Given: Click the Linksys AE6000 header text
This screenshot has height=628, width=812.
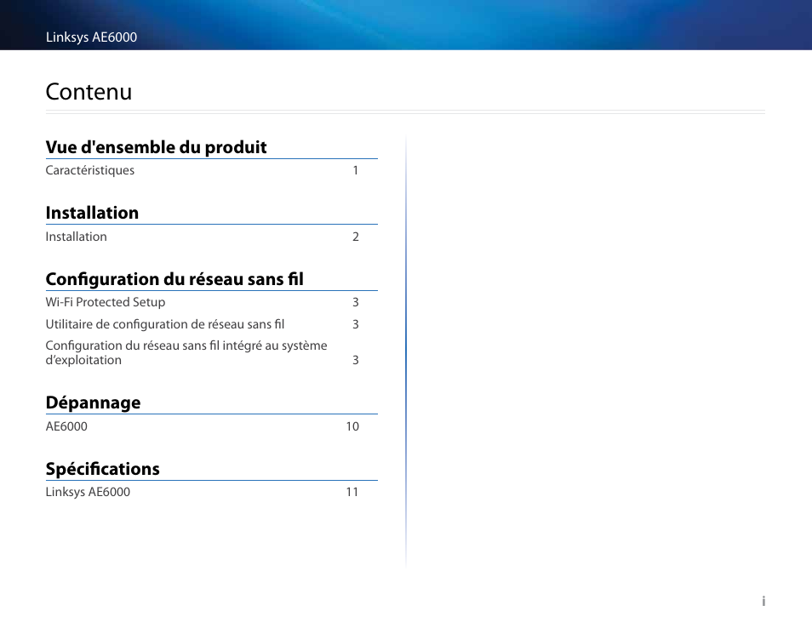Looking at the screenshot, I should tap(91, 37).
